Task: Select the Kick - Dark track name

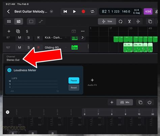Action: tap(53, 38)
